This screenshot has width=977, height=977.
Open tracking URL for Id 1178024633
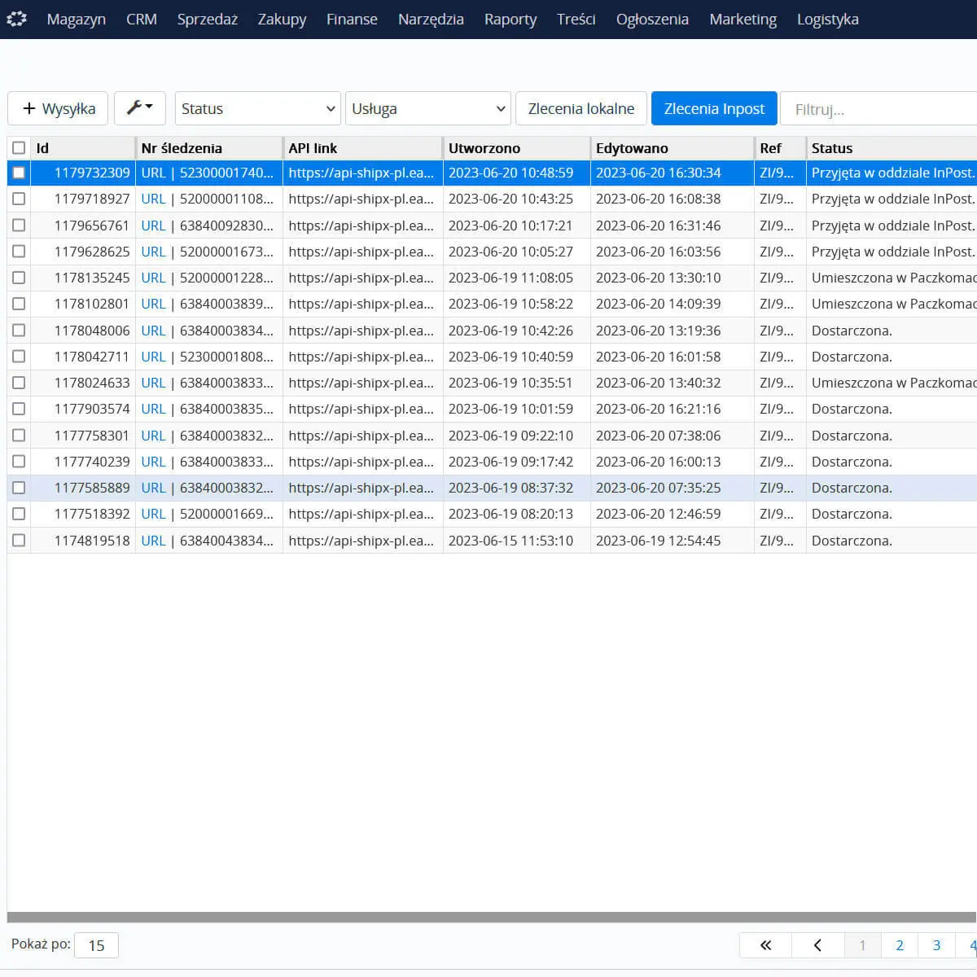coord(153,383)
